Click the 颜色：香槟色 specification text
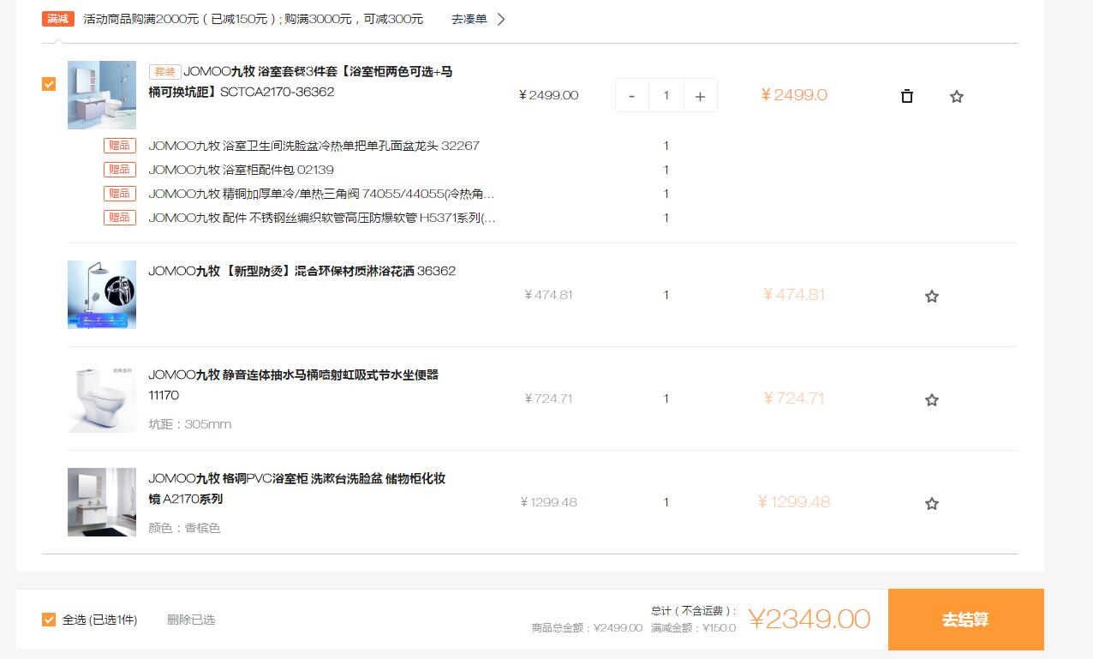This screenshot has height=659, width=1093. coord(184,528)
